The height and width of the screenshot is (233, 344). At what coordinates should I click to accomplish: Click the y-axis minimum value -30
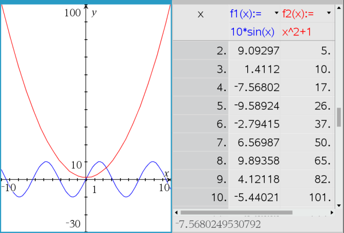(x=73, y=224)
